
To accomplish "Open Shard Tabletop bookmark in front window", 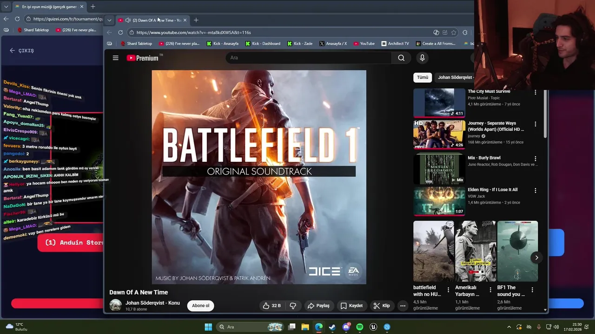I will (136, 44).
